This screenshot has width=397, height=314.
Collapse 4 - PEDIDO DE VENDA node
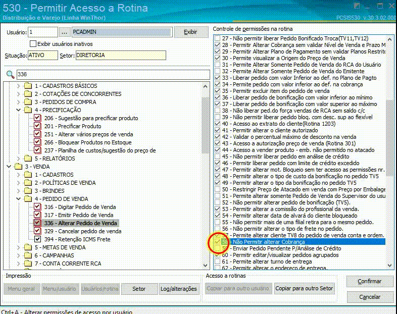coord(19,199)
